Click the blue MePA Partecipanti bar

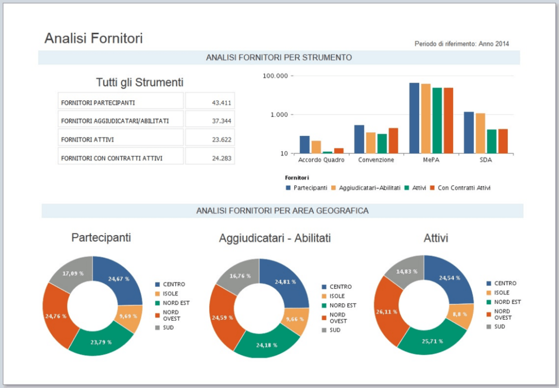coord(414,118)
